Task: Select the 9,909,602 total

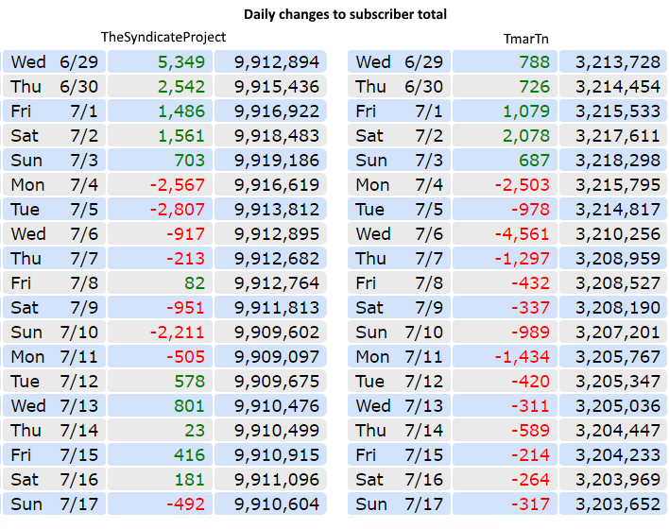Action: tap(277, 333)
